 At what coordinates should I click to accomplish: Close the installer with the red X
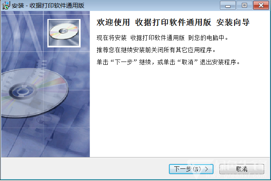click(261, 6)
